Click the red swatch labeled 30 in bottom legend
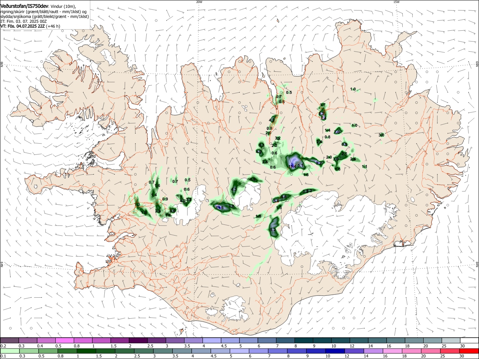 (x=469, y=351)
